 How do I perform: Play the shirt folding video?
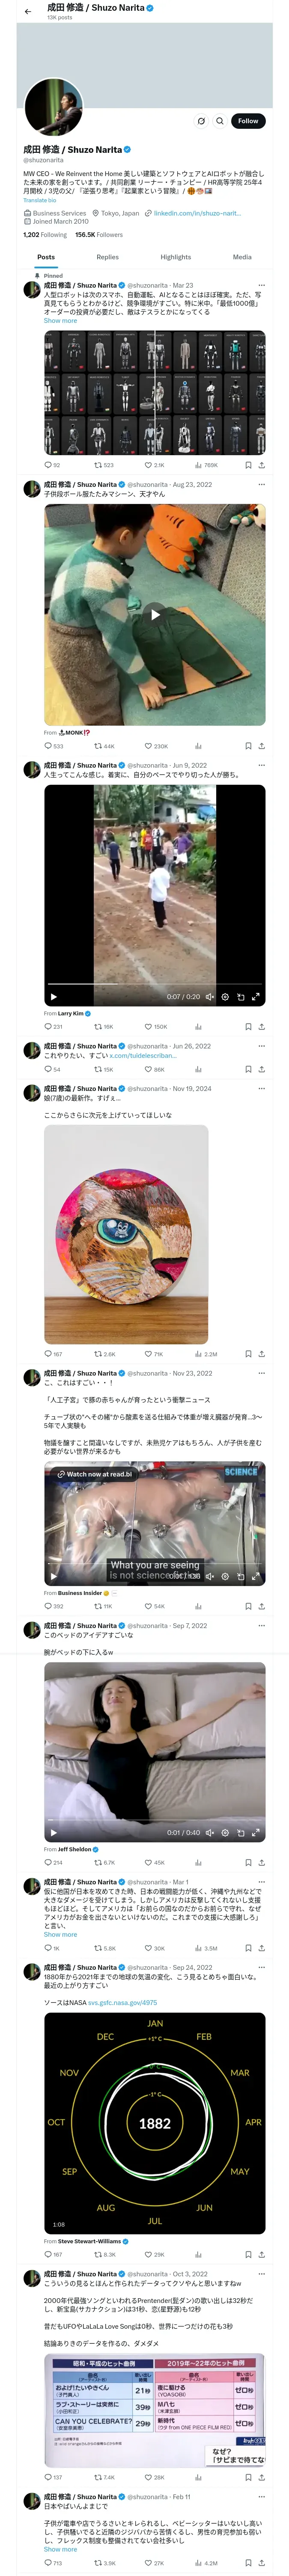[x=155, y=614]
